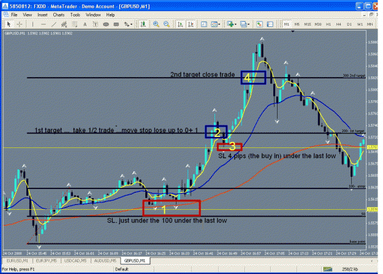
Task: Open the View menu
Action: 28,15
